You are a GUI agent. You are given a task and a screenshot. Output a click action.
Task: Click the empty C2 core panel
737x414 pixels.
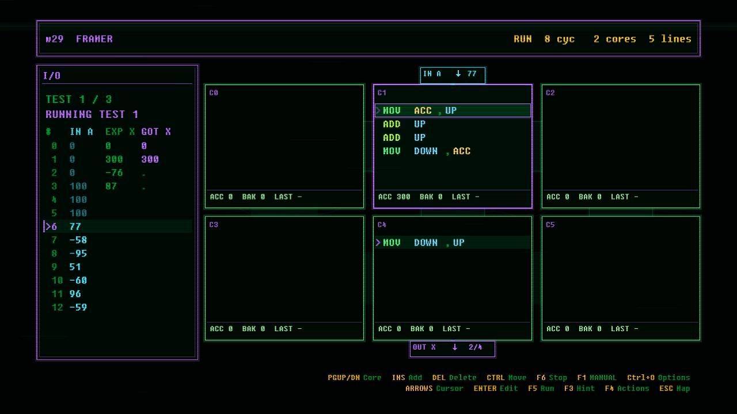(x=621, y=147)
